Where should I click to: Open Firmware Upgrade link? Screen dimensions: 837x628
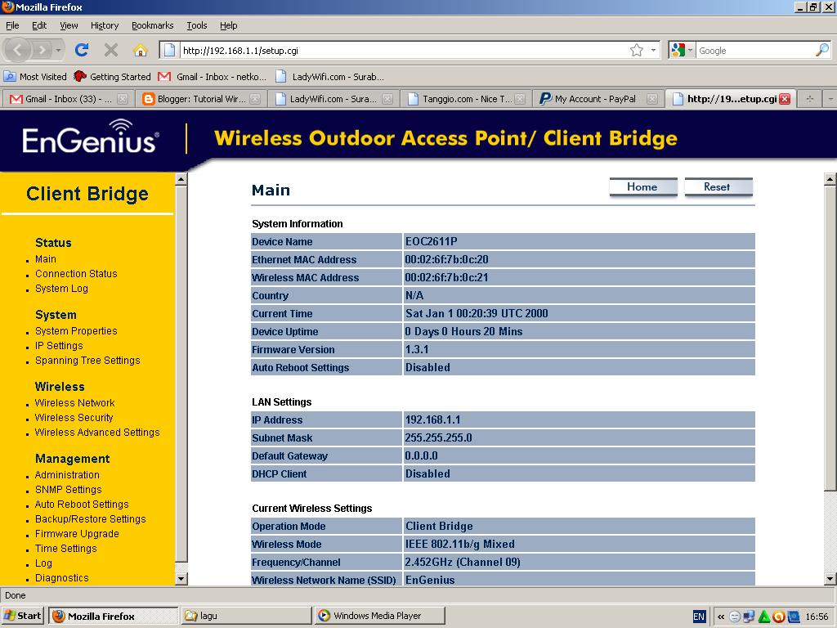(x=77, y=533)
